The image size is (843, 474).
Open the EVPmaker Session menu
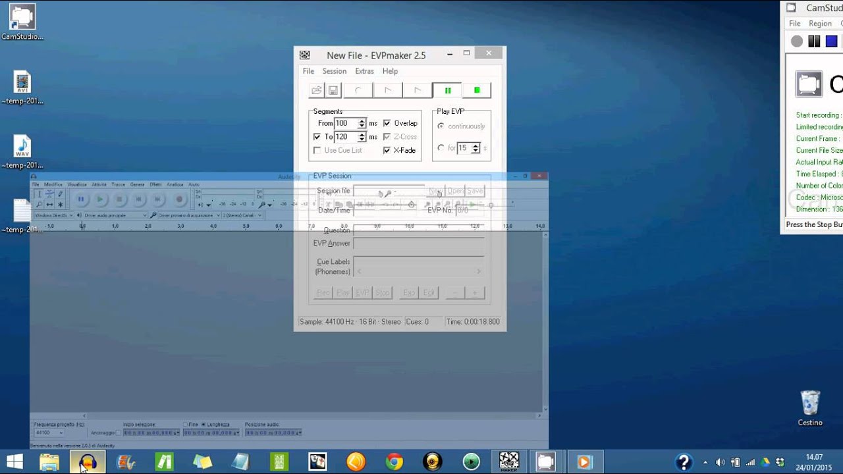[x=334, y=71]
